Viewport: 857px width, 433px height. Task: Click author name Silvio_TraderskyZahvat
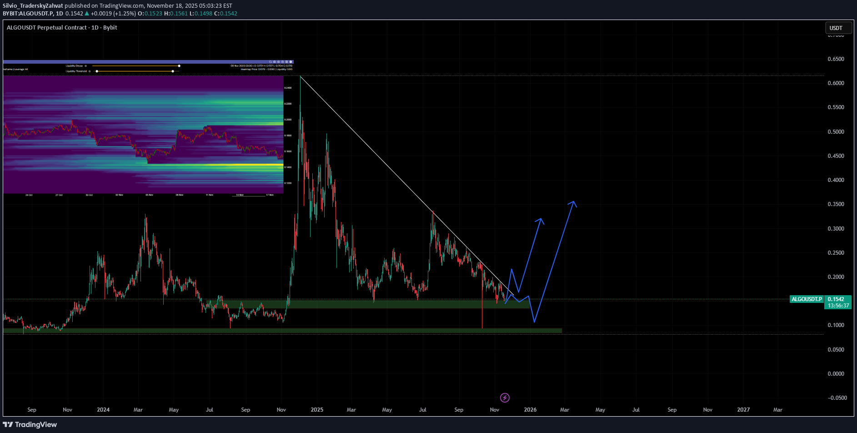pyautogui.click(x=33, y=6)
